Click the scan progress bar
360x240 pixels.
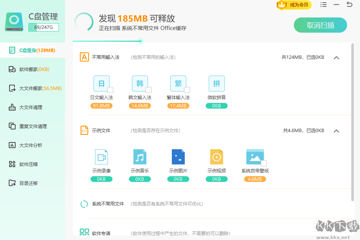coord(140,41)
